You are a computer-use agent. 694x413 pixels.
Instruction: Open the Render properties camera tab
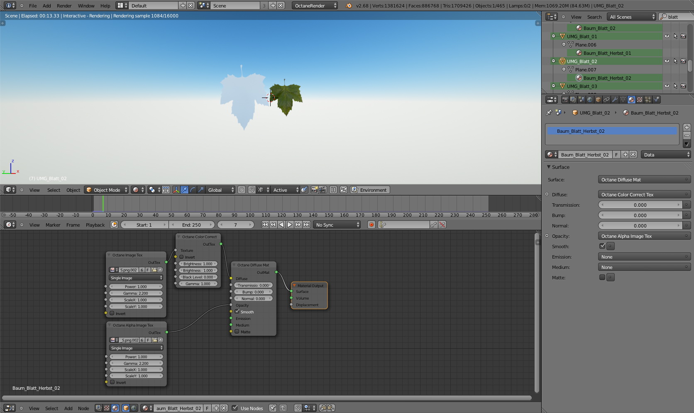pos(565,100)
